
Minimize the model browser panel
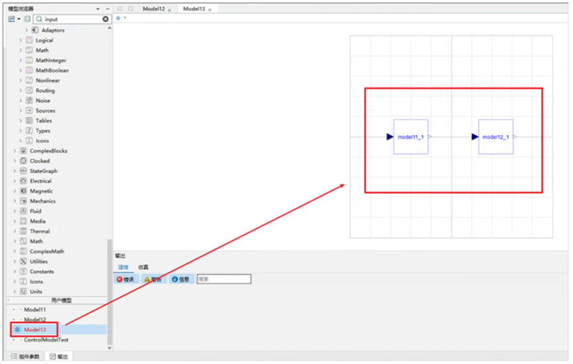pyautogui.click(x=107, y=9)
